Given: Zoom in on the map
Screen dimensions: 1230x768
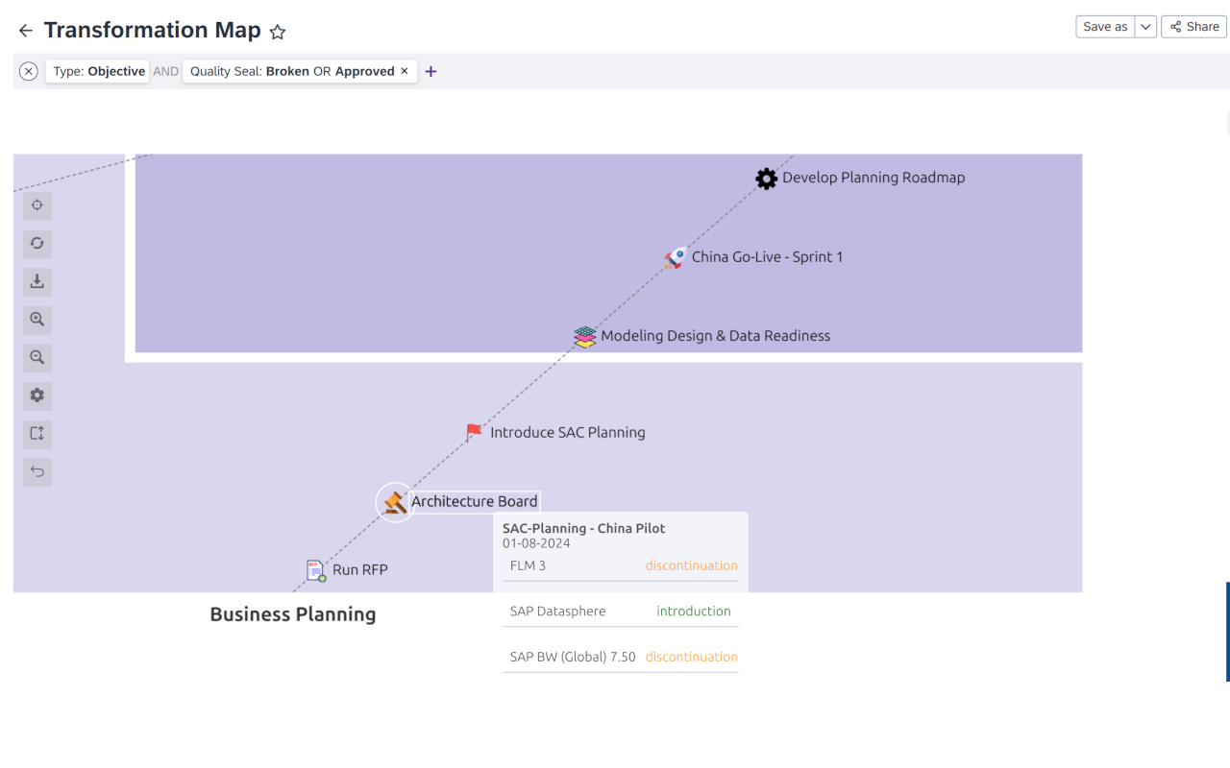Looking at the screenshot, I should (37, 320).
